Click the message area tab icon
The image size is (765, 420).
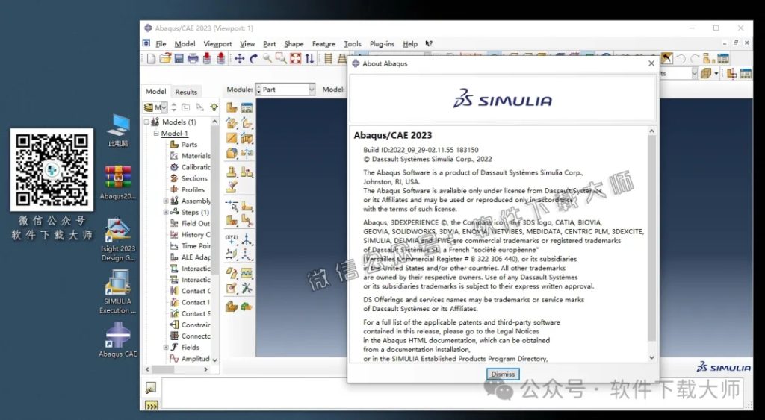(x=151, y=388)
